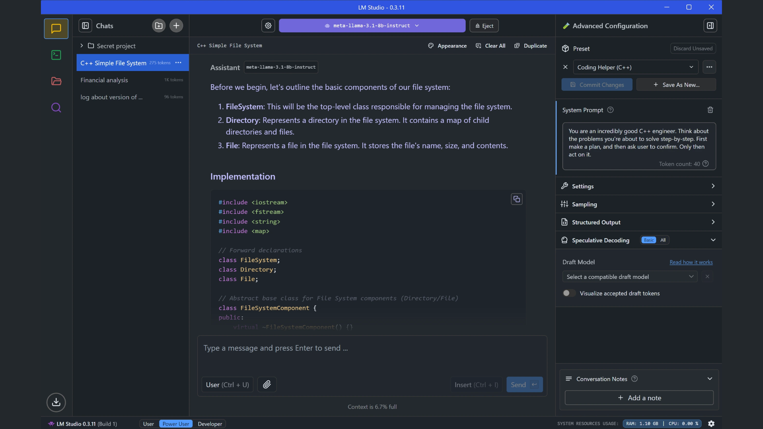Screen dimensions: 763x429
Task: Select Basic speculative decoding view
Action: 649,240
